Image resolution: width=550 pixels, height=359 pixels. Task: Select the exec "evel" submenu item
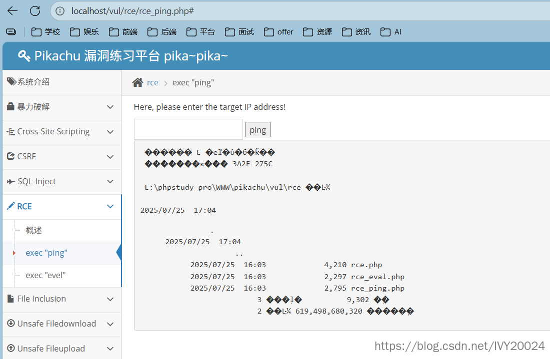[x=45, y=275]
